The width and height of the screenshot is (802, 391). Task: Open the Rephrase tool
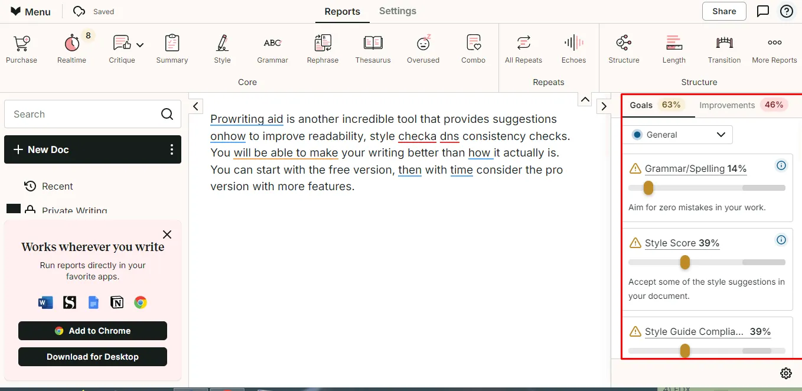coord(323,49)
